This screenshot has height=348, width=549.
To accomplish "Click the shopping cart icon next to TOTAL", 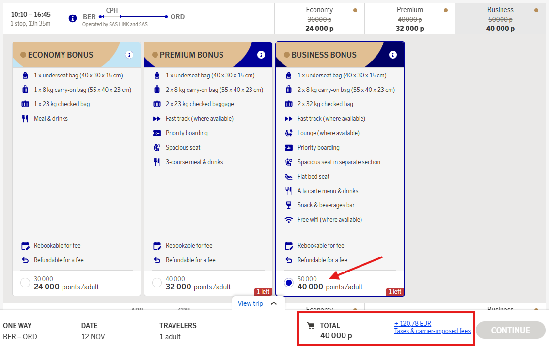I will pyautogui.click(x=311, y=326).
